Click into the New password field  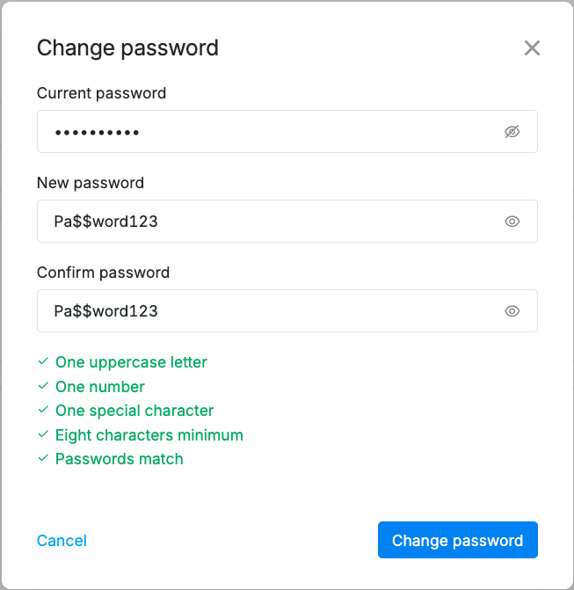tap(264, 222)
